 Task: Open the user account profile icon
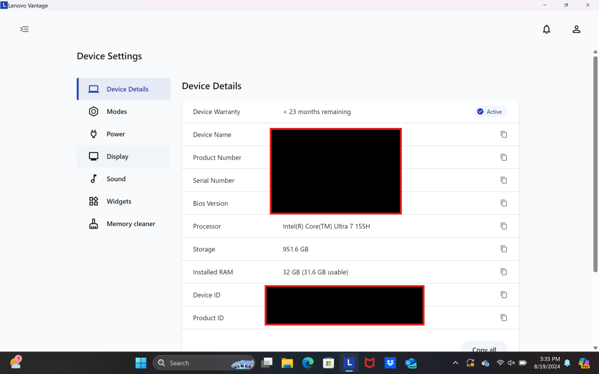[576, 29]
